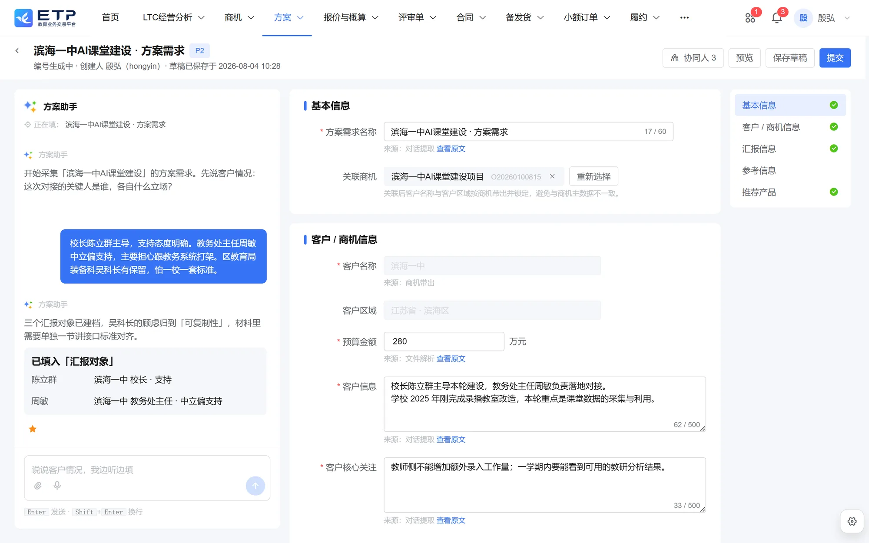Focus the assistant chat input box
Screen dimensions: 869x543
pos(147,478)
